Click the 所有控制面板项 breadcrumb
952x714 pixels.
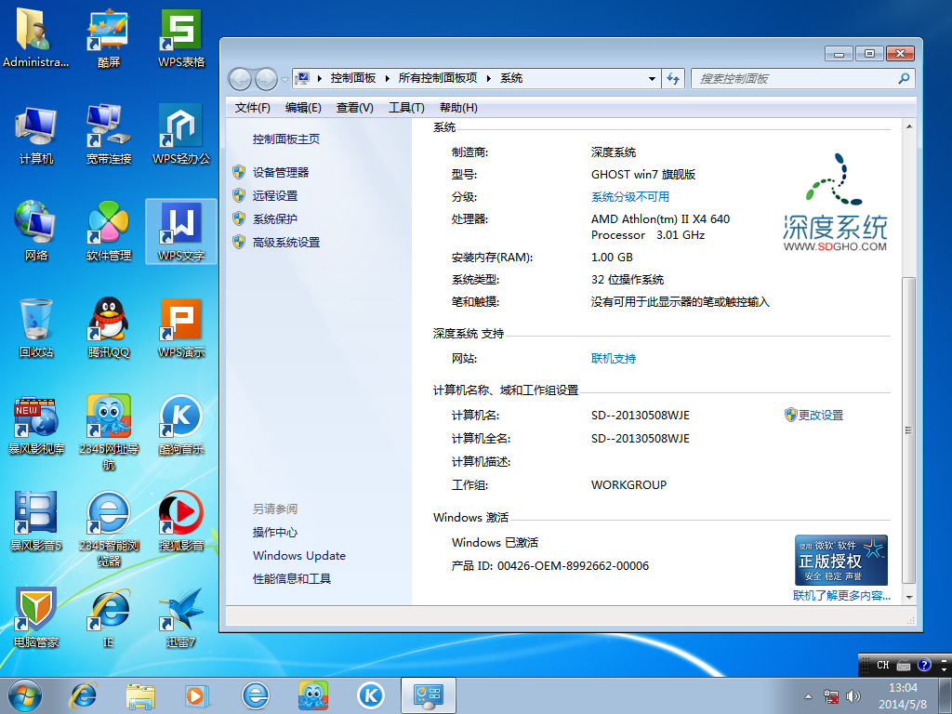(437, 78)
